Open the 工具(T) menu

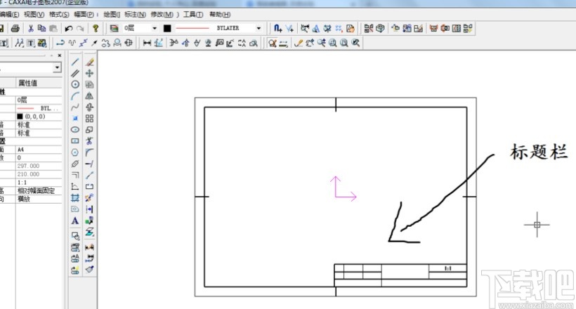[x=193, y=15]
